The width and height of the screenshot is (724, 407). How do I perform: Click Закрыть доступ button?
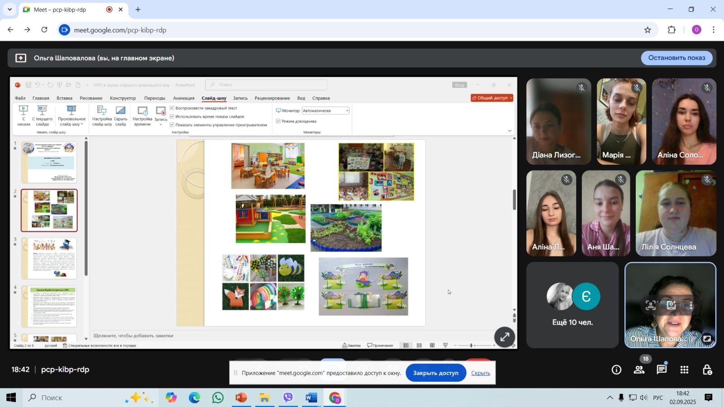coord(436,373)
